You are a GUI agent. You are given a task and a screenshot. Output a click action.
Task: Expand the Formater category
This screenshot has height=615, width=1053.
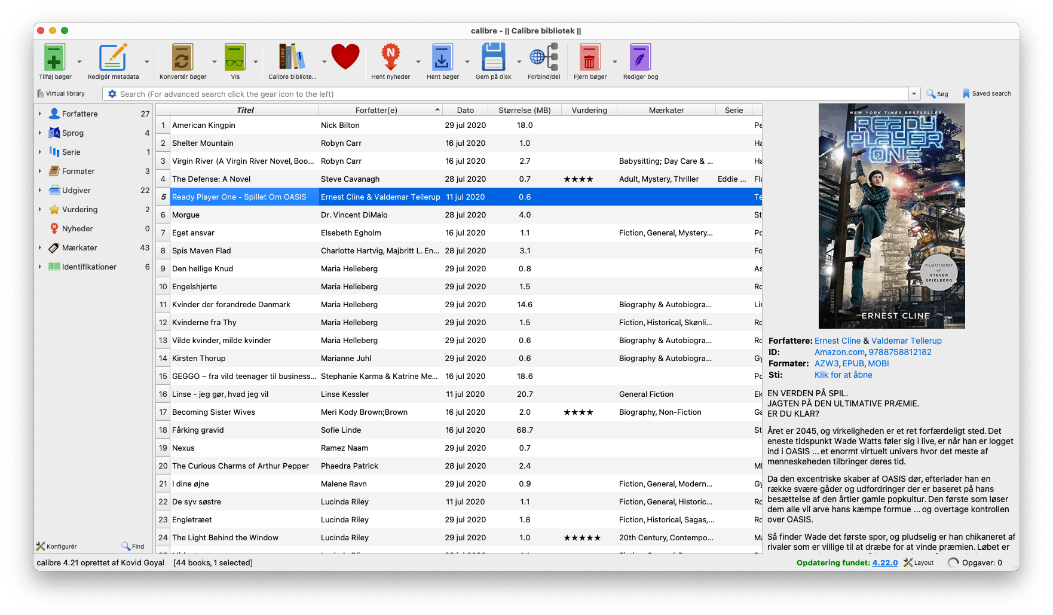(x=40, y=171)
